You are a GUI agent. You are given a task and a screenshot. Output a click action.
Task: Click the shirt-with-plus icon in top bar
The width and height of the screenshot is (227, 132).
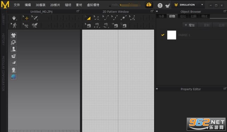pos(168,5)
